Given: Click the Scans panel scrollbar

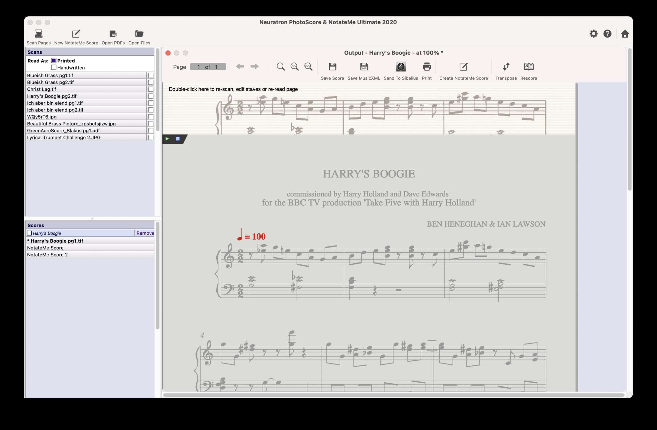Looking at the screenshot, I should [158, 90].
